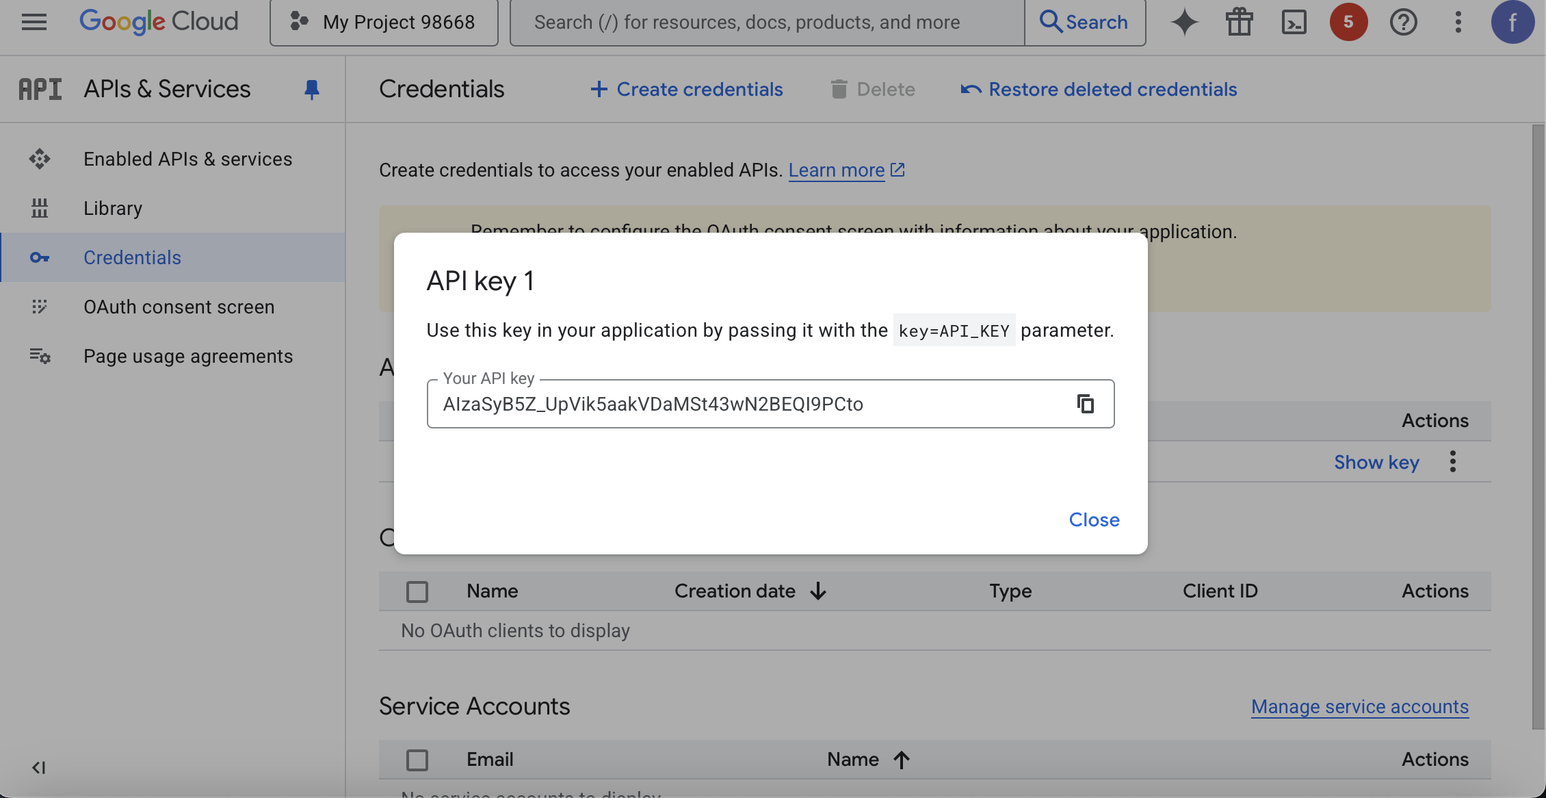Expand Create credentials menu
This screenshot has height=798, width=1546.
click(x=687, y=89)
